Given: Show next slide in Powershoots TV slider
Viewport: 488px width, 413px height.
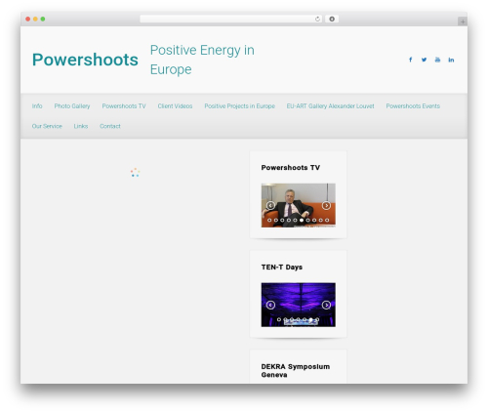Looking at the screenshot, I should [x=326, y=205].
